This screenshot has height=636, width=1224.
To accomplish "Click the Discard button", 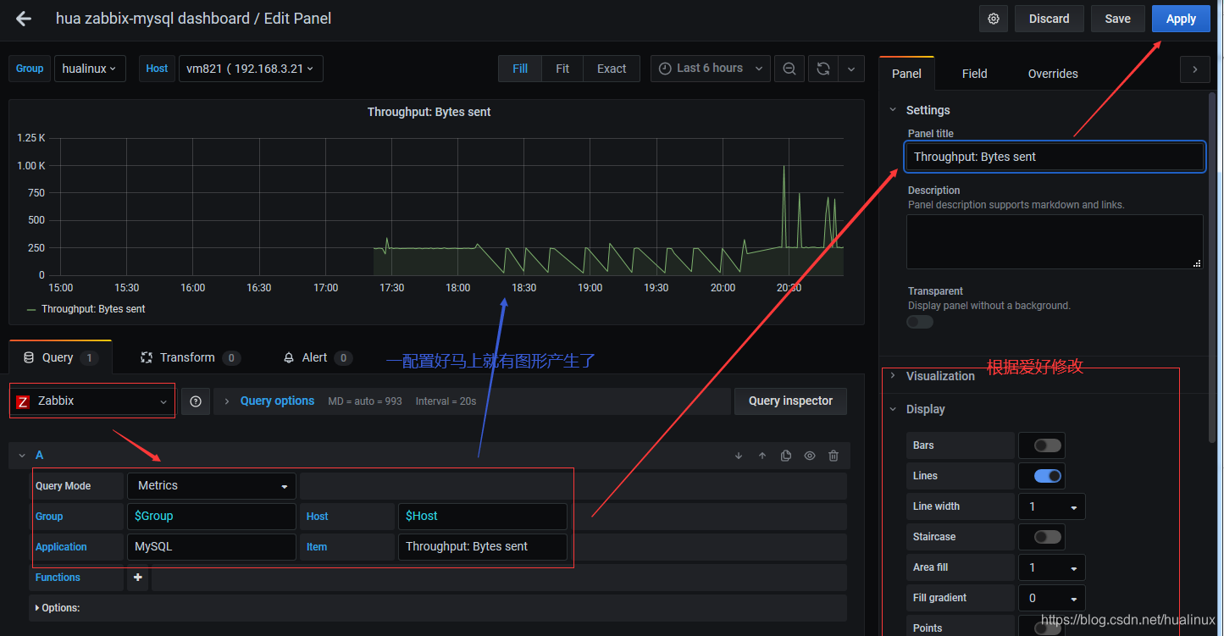I will 1050,19.
